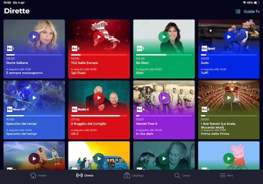
Task: Click the Rai 3 channel logo
Action: [140, 48]
